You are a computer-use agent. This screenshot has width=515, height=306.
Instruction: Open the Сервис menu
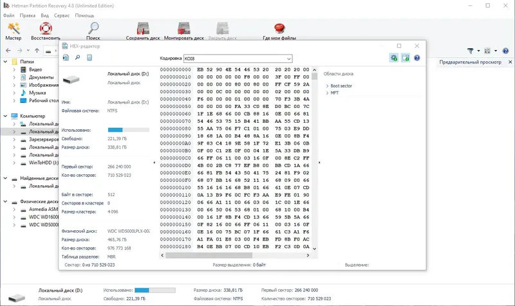coord(62,15)
